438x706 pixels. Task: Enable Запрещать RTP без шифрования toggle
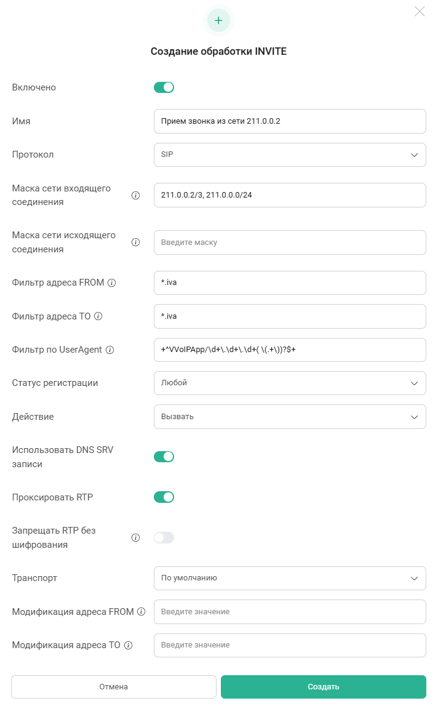(x=164, y=538)
